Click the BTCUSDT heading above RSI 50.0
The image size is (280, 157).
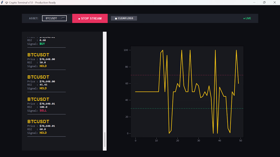[38, 55]
